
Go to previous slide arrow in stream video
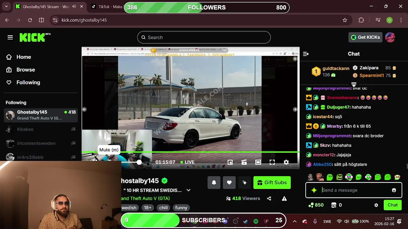(84, 109)
